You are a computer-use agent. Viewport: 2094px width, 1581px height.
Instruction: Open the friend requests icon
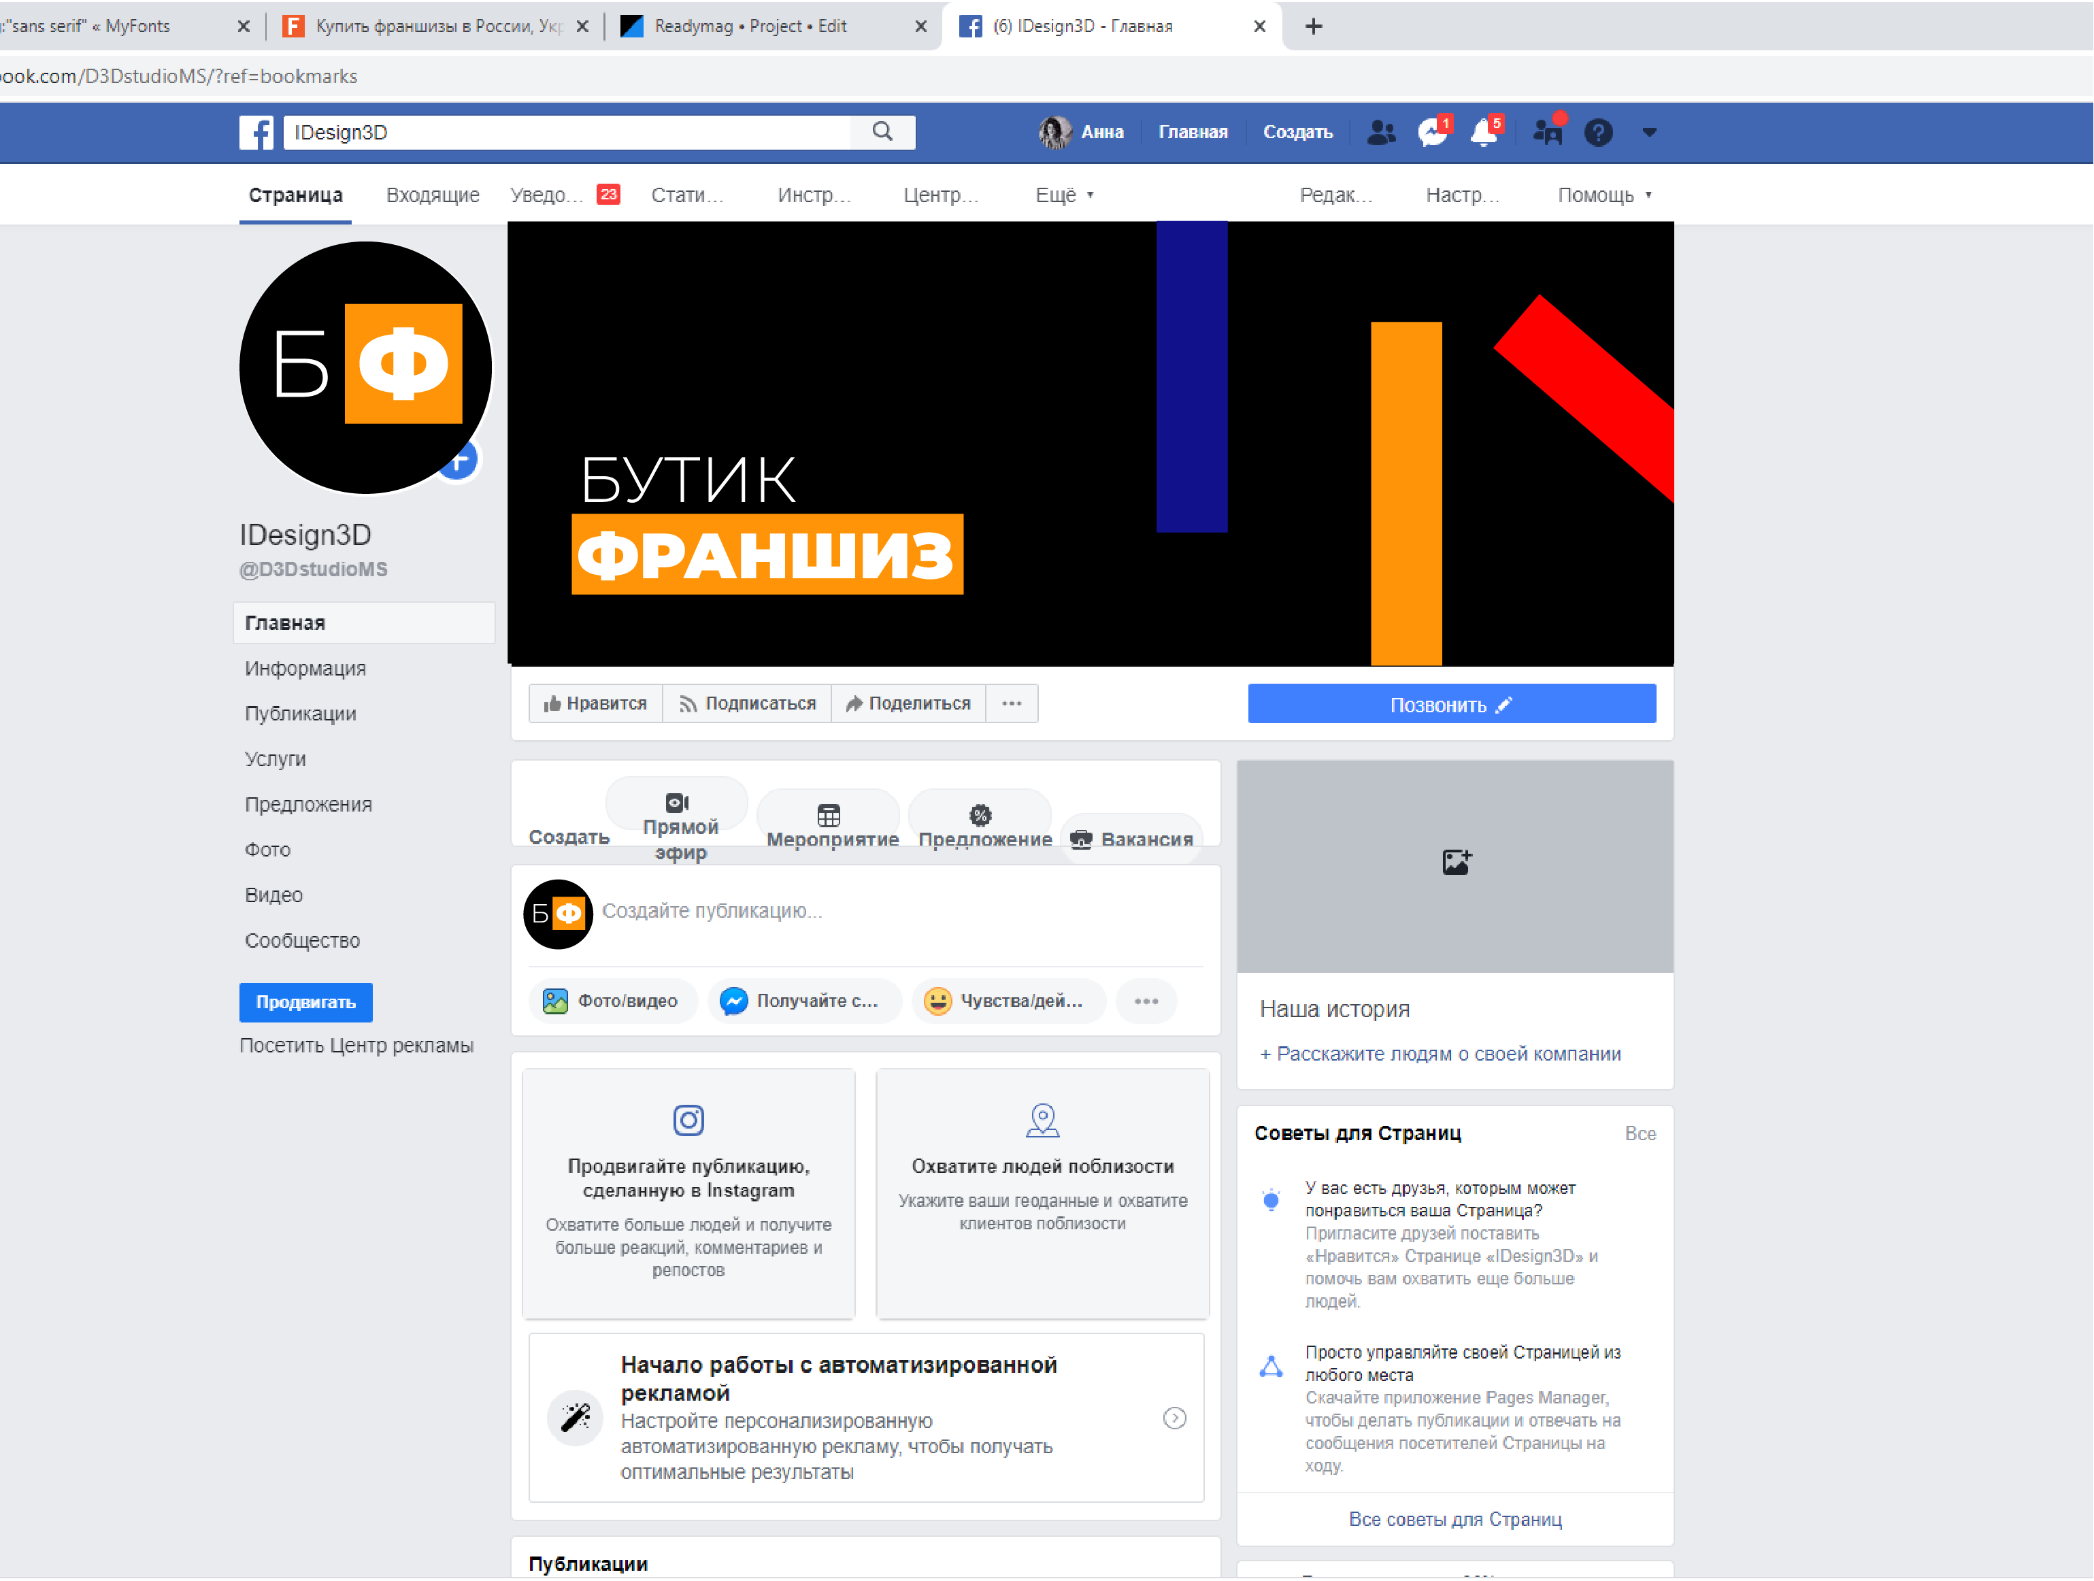click(x=1381, y=133)
